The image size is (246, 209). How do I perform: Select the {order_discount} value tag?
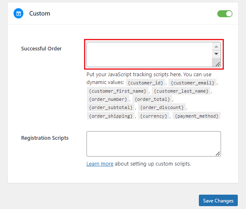click(162, 107)
